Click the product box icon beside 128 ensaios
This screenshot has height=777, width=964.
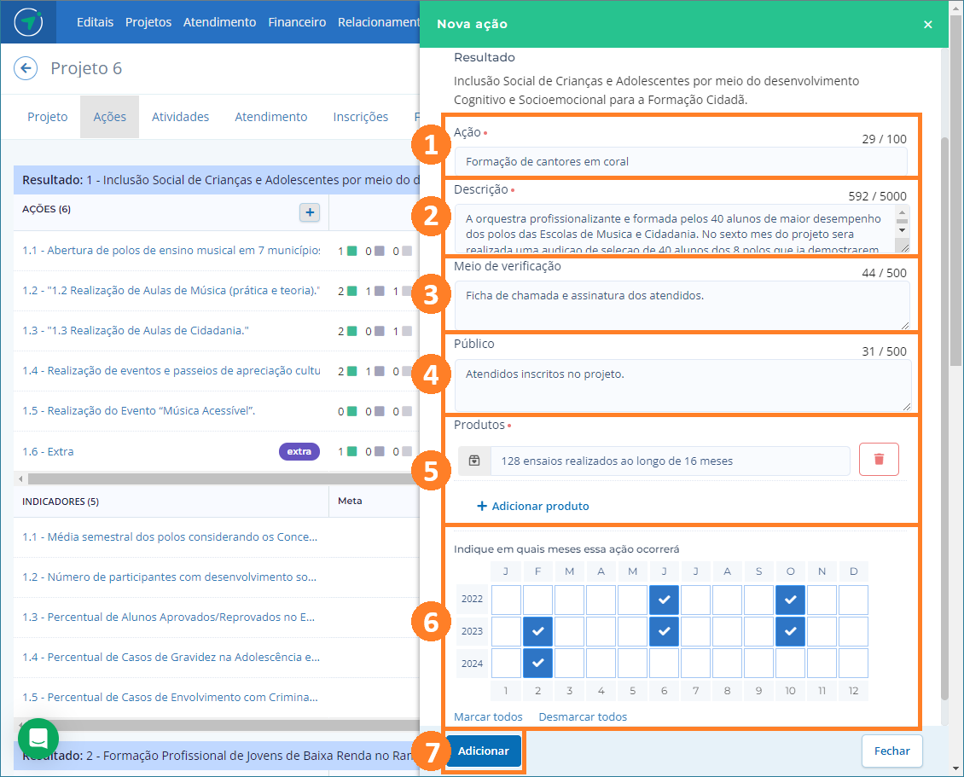click(474, 461)
